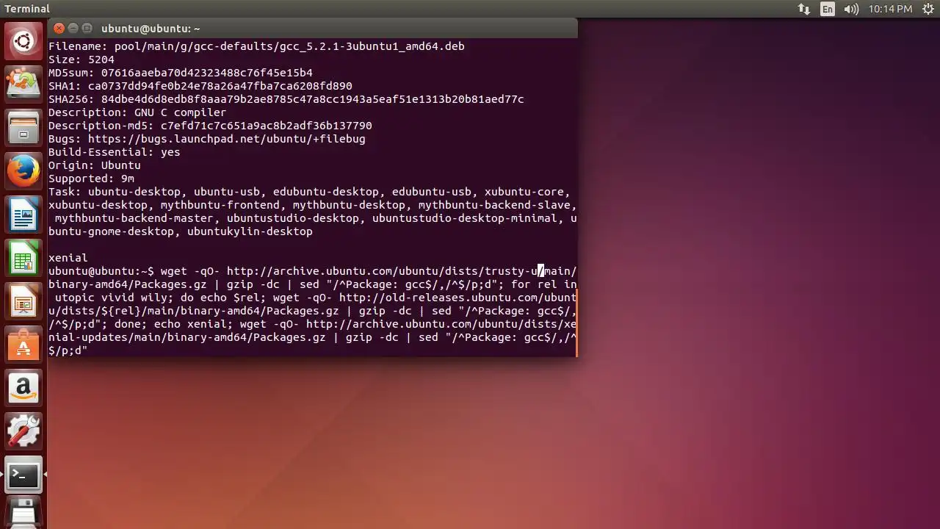Click the 'Supported: 9m' line
Screen dimensions: 940x529
(x=91, y=179)
